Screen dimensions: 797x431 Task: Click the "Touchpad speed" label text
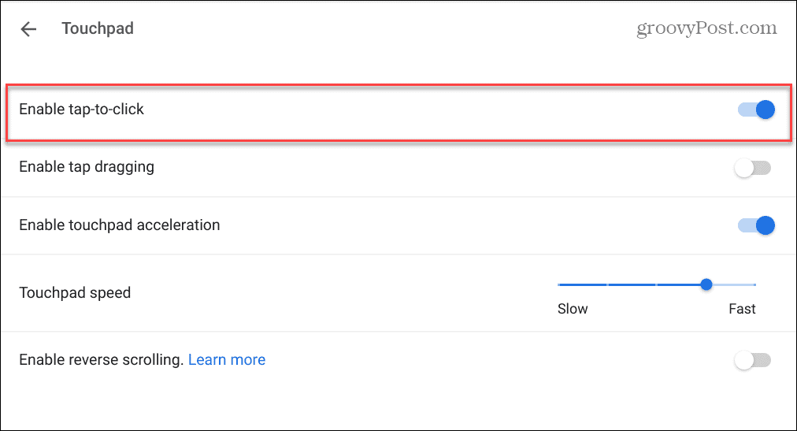point(75,293)
